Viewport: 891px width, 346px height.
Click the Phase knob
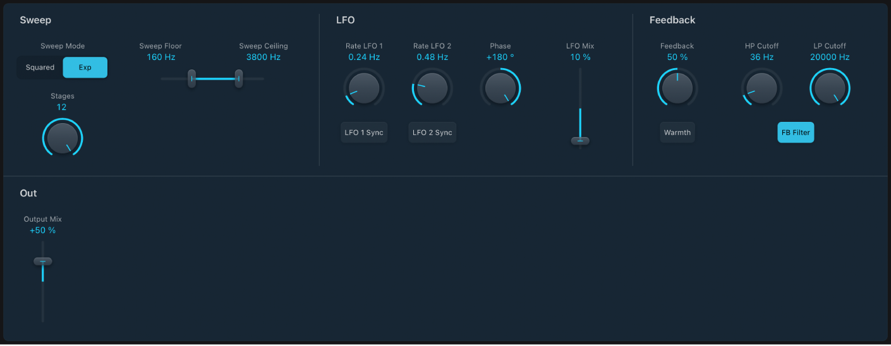(x=500, y=88)
